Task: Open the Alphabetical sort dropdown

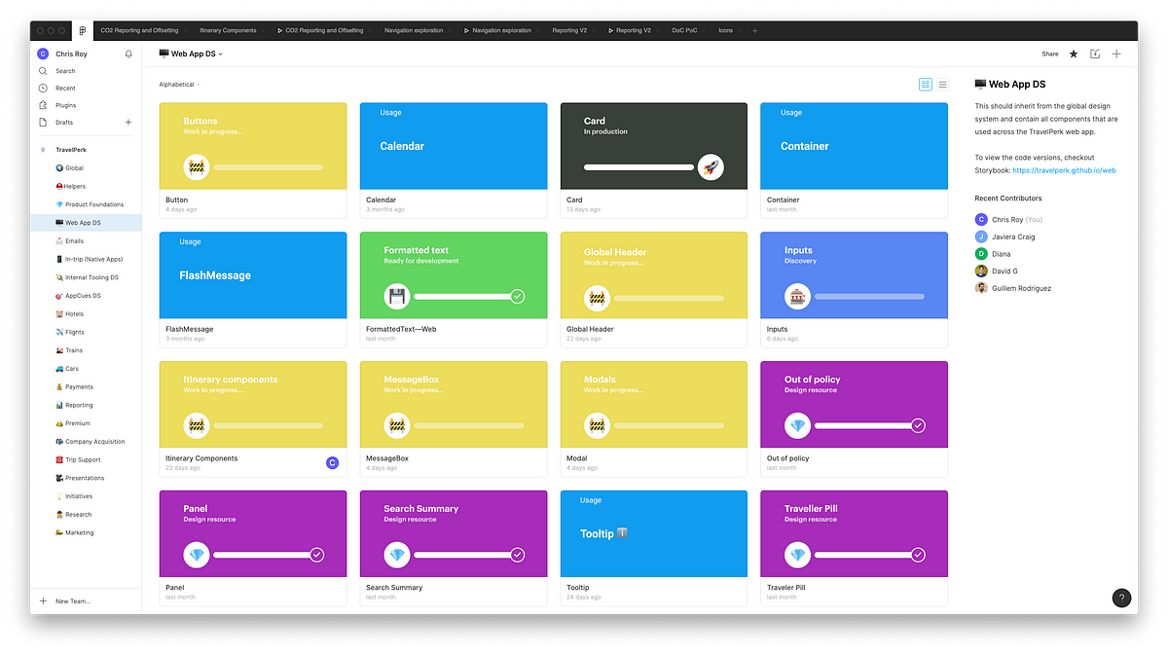Action: click(180, 85)
